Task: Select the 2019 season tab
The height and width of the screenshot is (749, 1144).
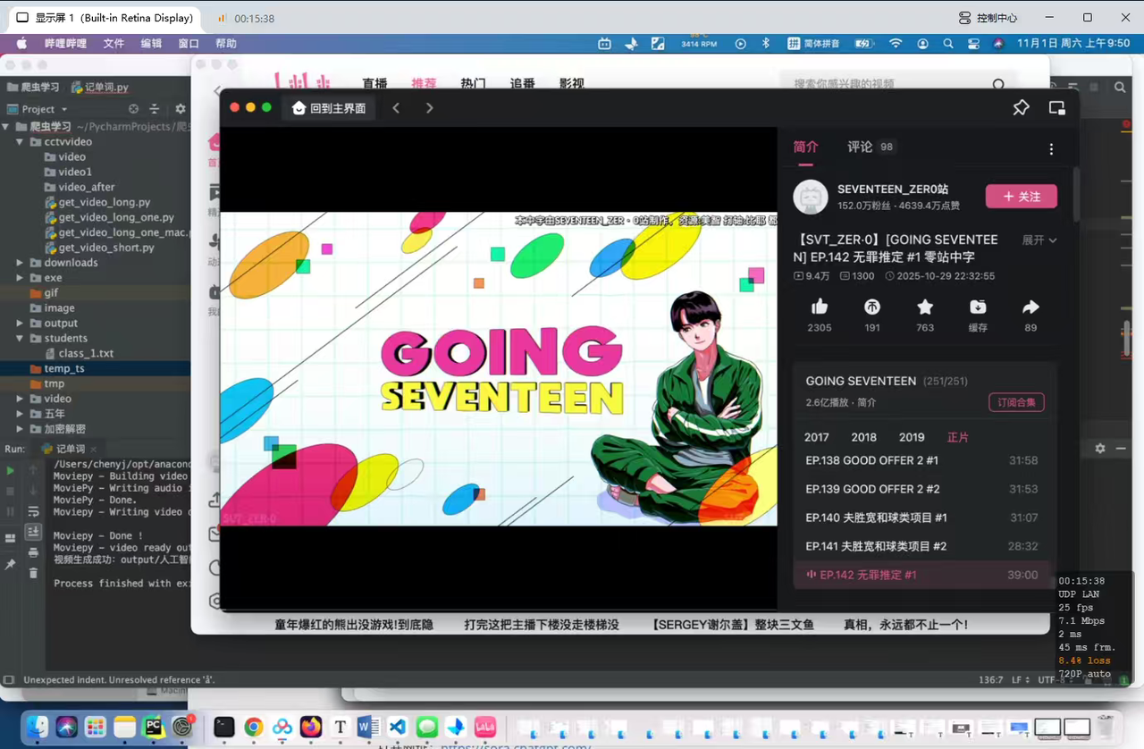Action: tap(912, 437)
